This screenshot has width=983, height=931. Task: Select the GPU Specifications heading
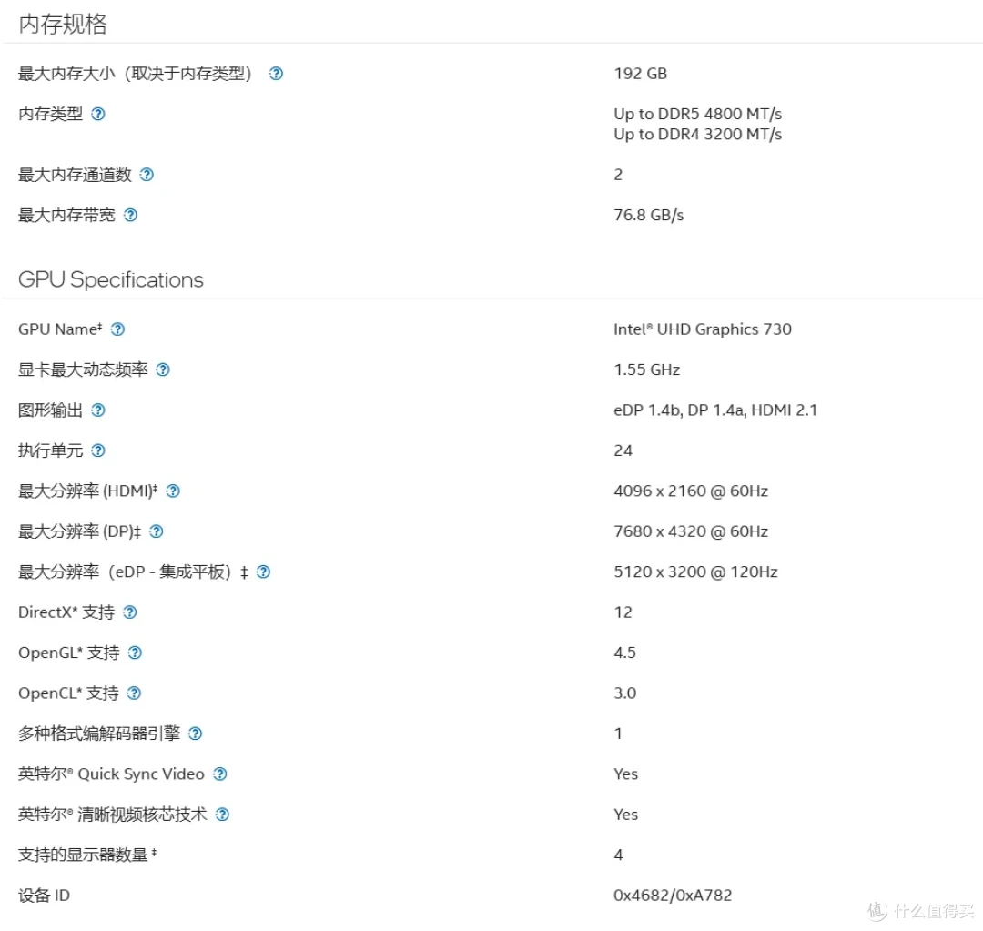click(110, 279)
